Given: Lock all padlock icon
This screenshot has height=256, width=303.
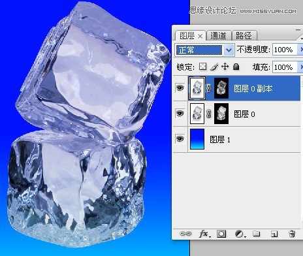Looking at the screenshot, I should [236, 67].
